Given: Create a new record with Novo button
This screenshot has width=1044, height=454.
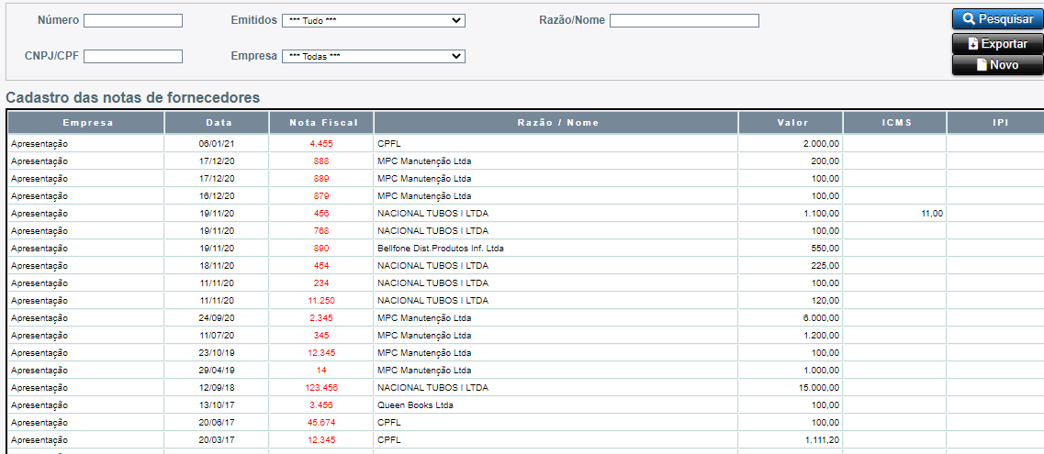Looking at the screenshot, I should pos(998,64).
